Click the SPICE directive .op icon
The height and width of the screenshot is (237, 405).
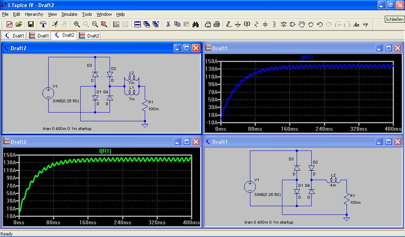pyautogui.click(x=365, y=24)
